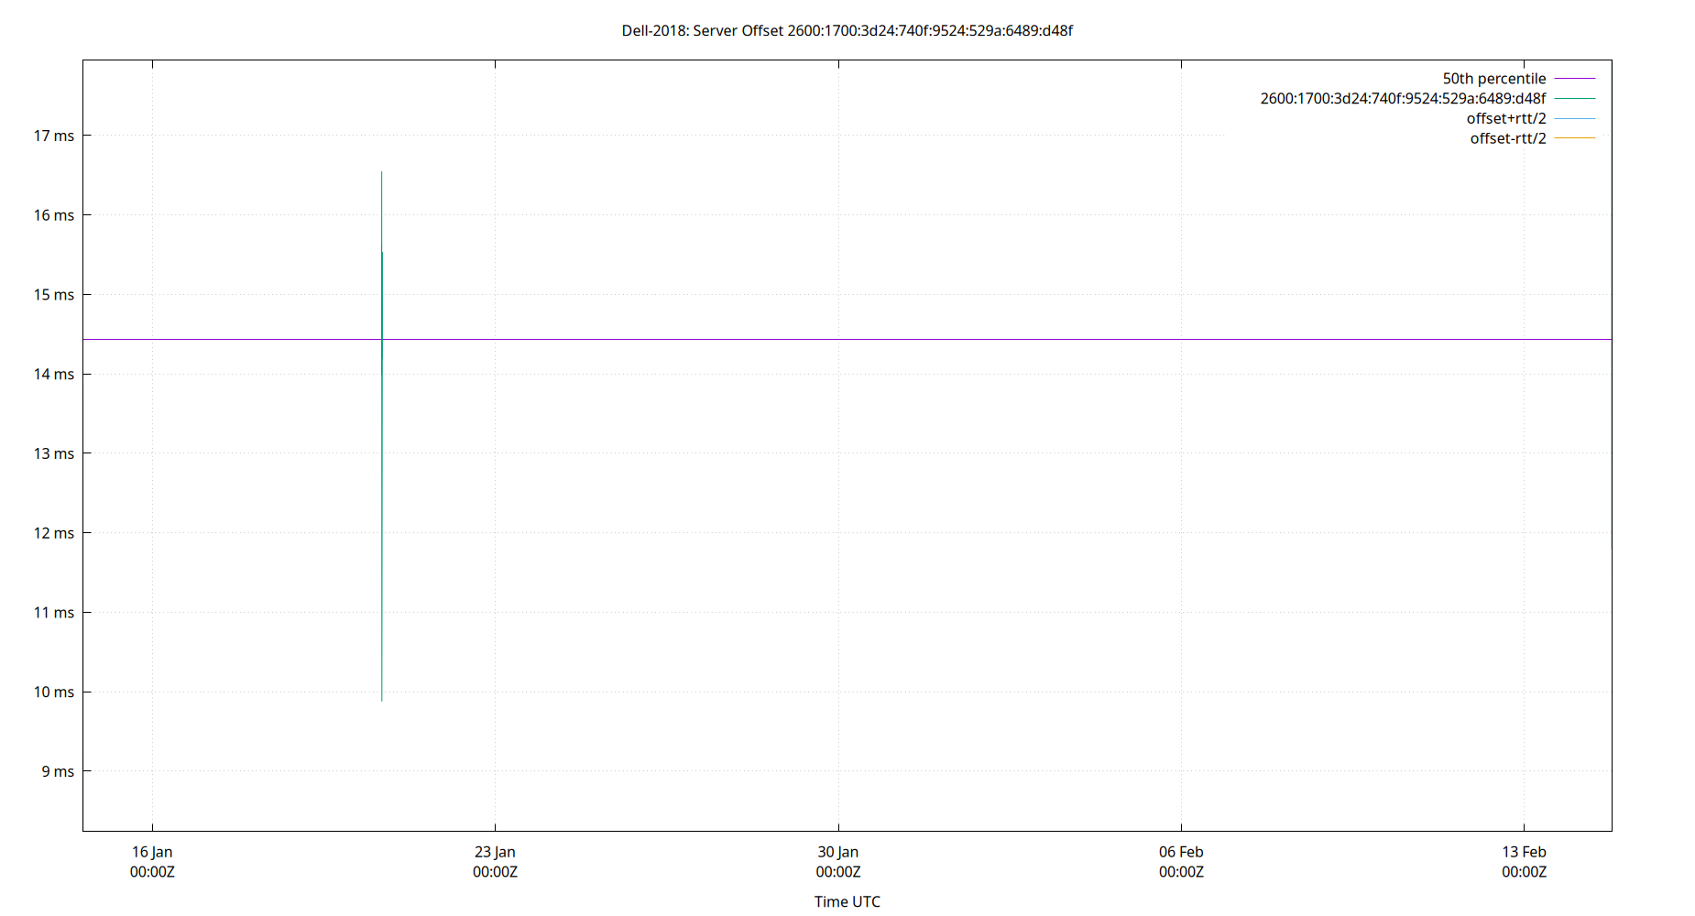Click the chart title Dell-2018 Server Offset
The image size is (1695, 916).
(847, 30)
